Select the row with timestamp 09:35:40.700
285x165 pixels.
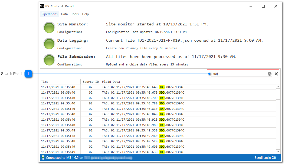[158, 98]
